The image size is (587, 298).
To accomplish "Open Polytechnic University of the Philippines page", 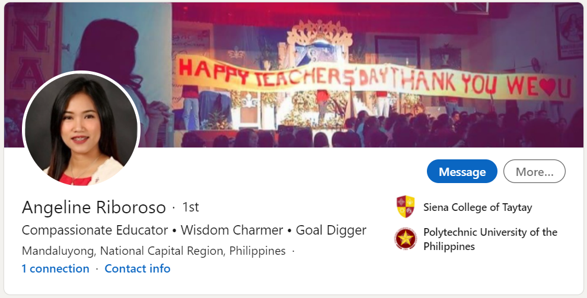I will [490, 239].
